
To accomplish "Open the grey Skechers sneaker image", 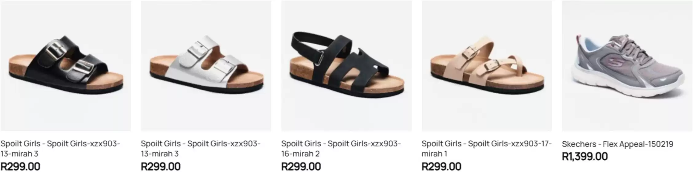I will point(627,66).
